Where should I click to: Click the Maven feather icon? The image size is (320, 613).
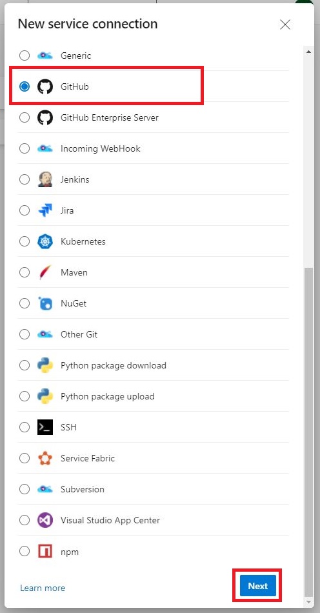45,272
